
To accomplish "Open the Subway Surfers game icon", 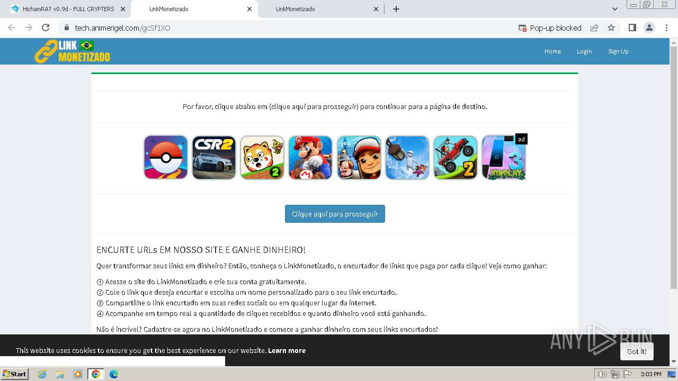I will [359, 157].
